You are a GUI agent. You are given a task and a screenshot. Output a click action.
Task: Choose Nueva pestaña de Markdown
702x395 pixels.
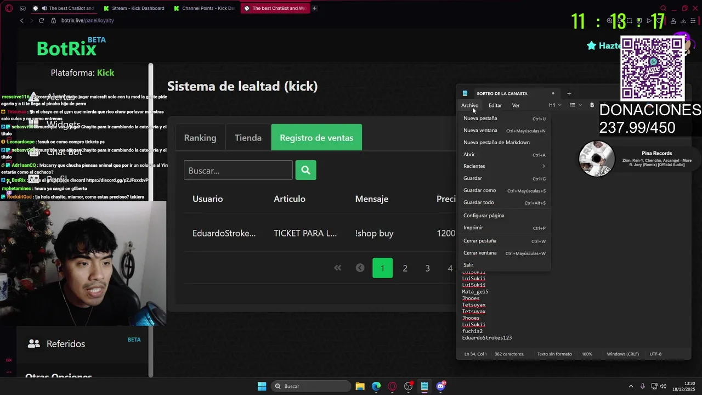tap(504, 143)
